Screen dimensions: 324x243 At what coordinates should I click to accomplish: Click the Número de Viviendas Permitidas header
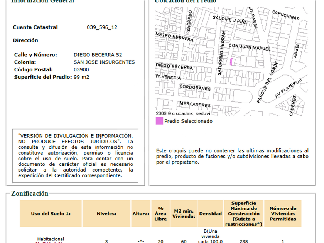pyautogui.click(x=283, y=213)
